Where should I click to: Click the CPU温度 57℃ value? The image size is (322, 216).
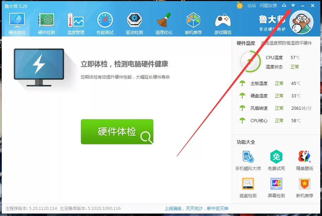(x=295, y=58)
